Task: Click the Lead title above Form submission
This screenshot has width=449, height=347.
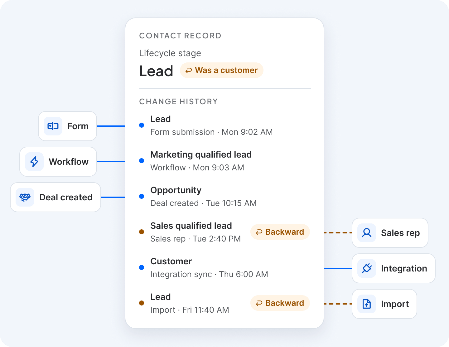Action: [x=160, y=119]
